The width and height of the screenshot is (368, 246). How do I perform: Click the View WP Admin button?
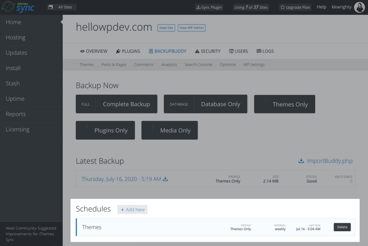click(x=192, y=28)
